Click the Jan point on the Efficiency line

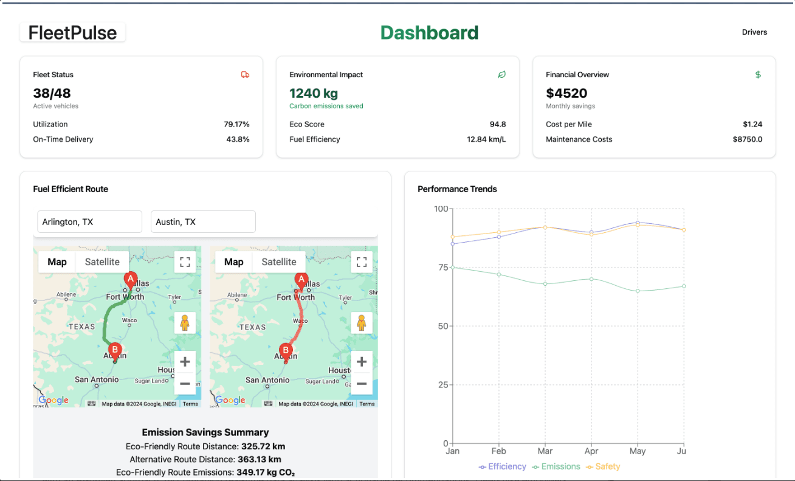click(x=453, y=244)
